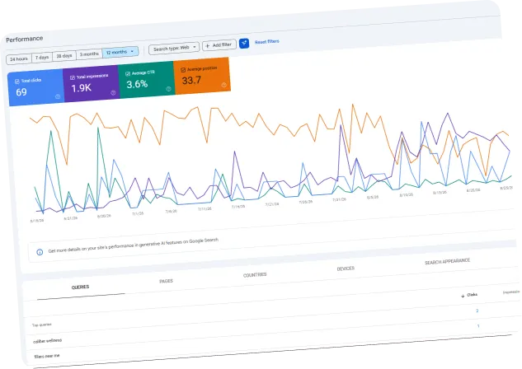The width and height of the screenshot is (522, 369).
Task: Click the 69 total clicks value
Action: point(21,92)
